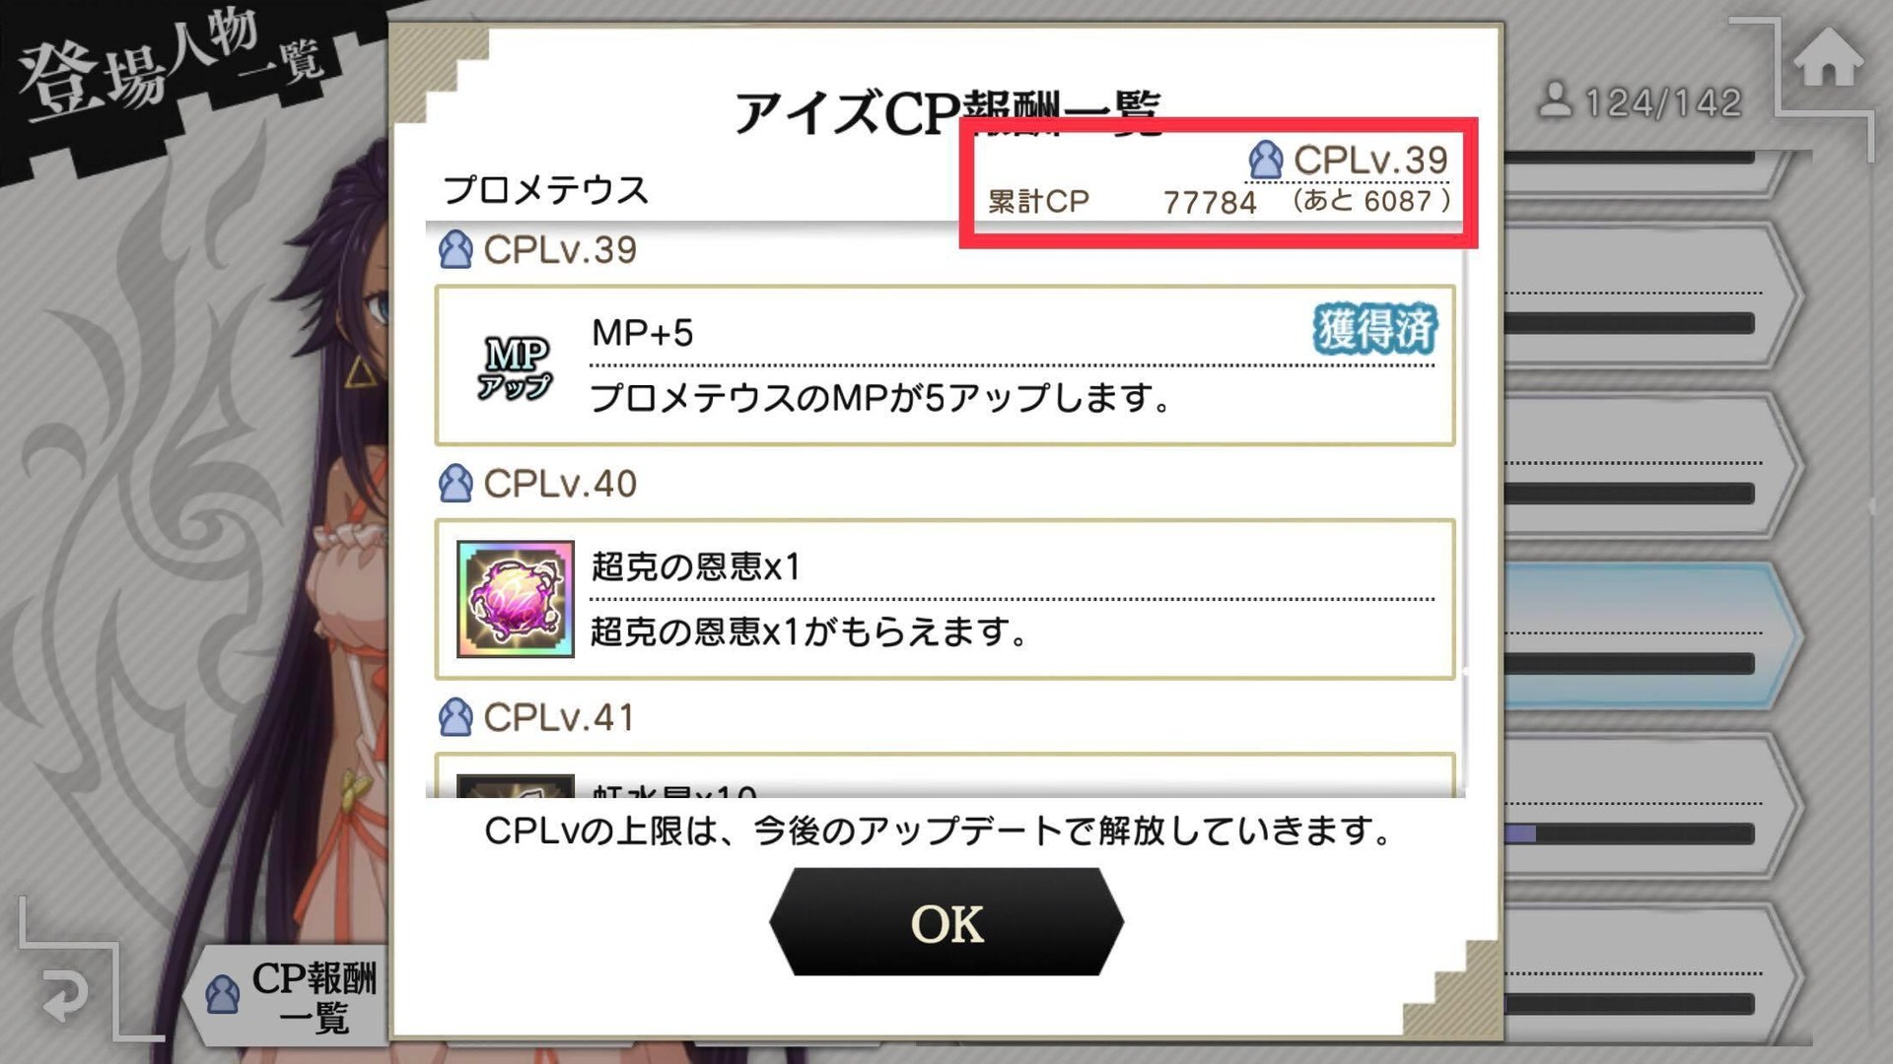Click the 累計CP 77784 value
The image size is (1893, 1064).
[x=1210, y=203]
